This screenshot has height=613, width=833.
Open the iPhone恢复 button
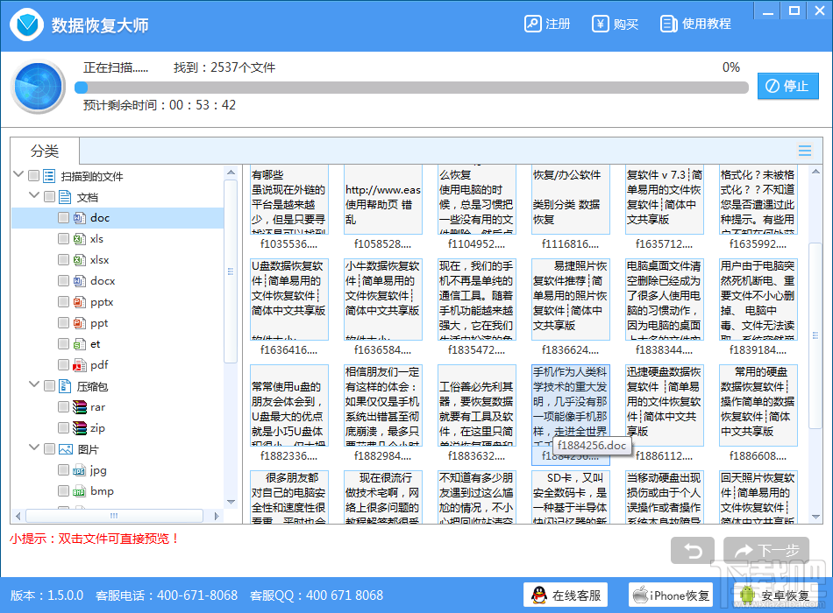tap(672, 595)
